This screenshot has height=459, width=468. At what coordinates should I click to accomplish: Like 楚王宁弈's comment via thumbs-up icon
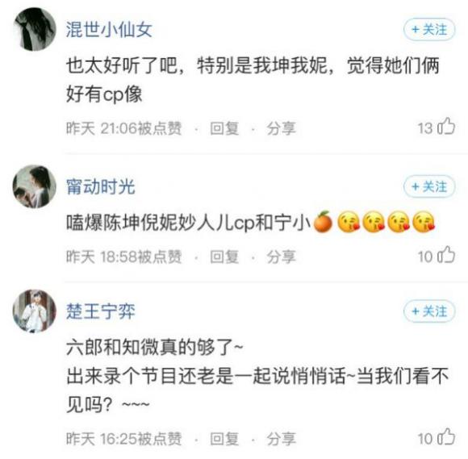click(x=446, y=436)
